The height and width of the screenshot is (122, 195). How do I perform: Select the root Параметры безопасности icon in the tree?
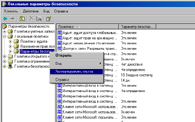pyautogui.click(x=5, y=26)
